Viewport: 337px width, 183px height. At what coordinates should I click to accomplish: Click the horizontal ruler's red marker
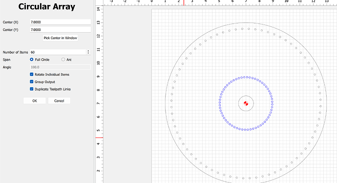184,3
